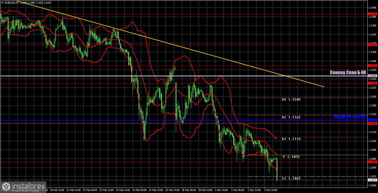Click the 1.1274 red price tag
Screen dimensions: 378x193
(x=373, y=66)
